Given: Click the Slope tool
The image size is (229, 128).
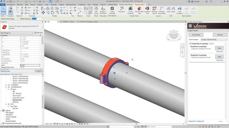Looking at the screenshot, I should click(x=173, y=10).
